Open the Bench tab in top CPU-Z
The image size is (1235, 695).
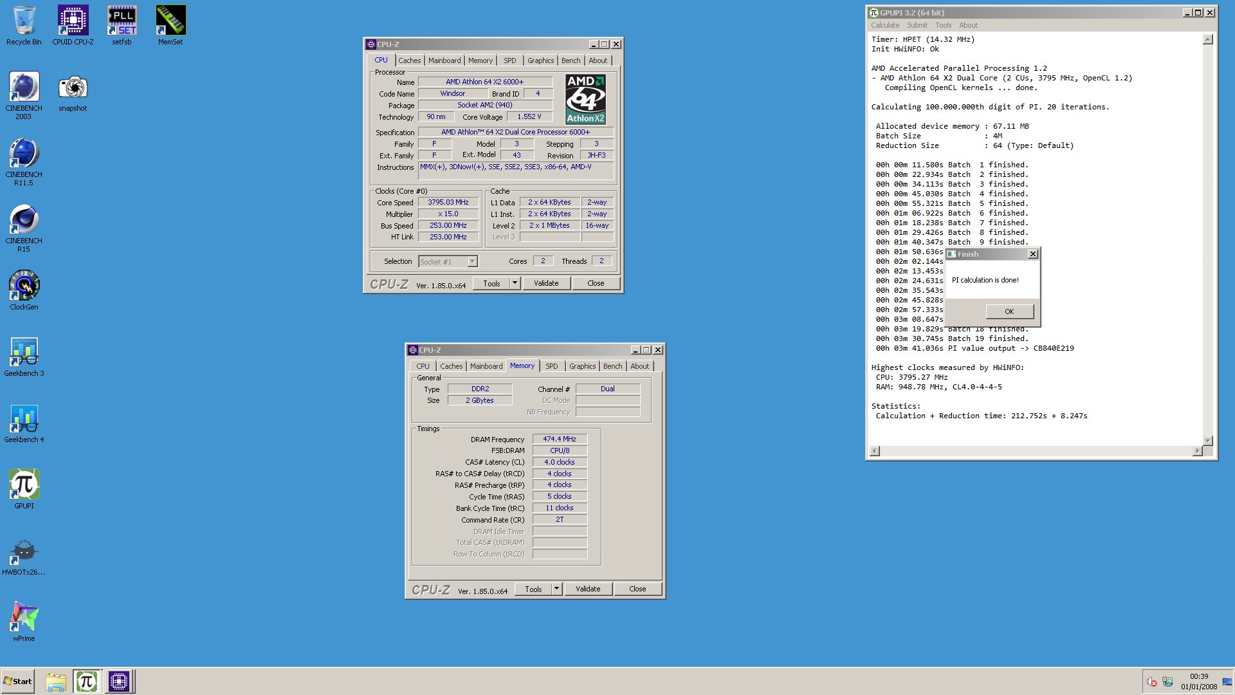tap(571, 60)
